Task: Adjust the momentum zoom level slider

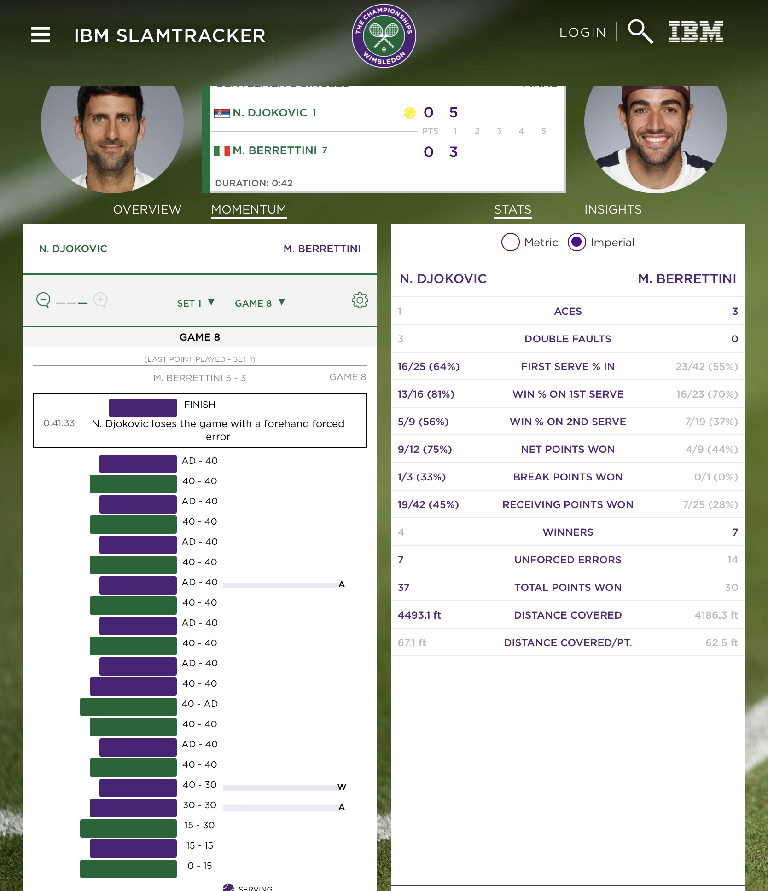Action: coord(72,303)
